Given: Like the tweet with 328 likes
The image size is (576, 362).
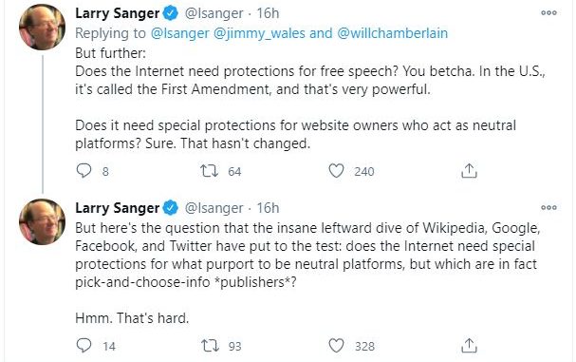Looking at the screenshot, I should 336,346.
